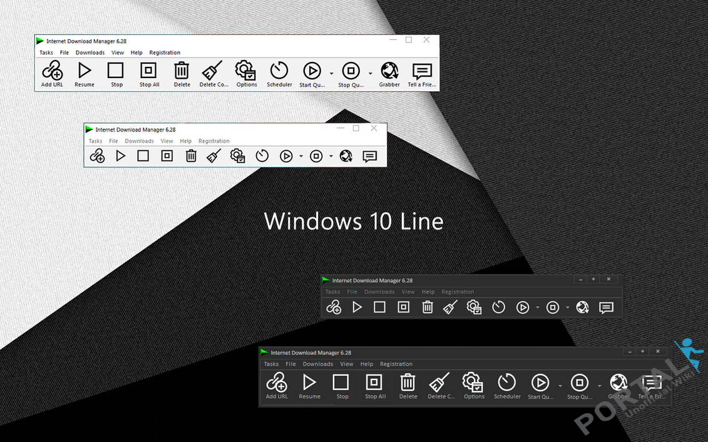Expand start-queue arrow in light icon-only toolbar

point(301,156)
